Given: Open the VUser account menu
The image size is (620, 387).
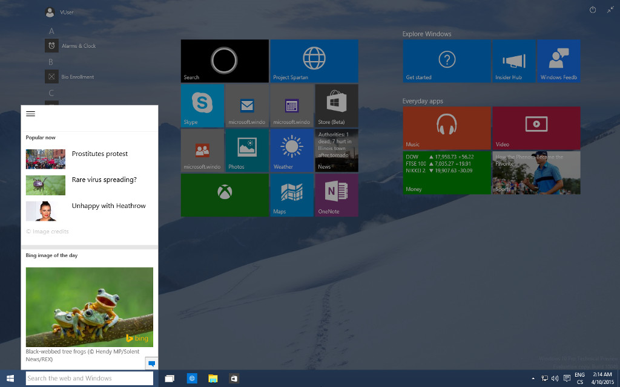Looking at the screenshot, I should 59,12.
